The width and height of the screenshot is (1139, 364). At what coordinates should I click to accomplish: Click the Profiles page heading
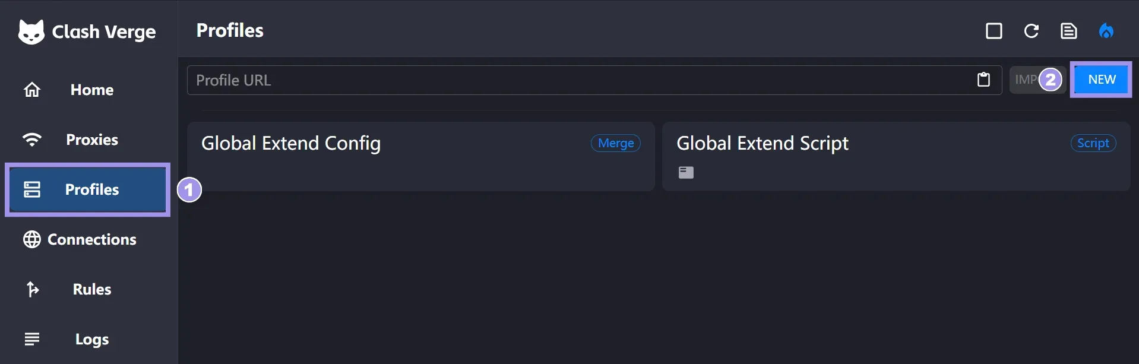230,30
